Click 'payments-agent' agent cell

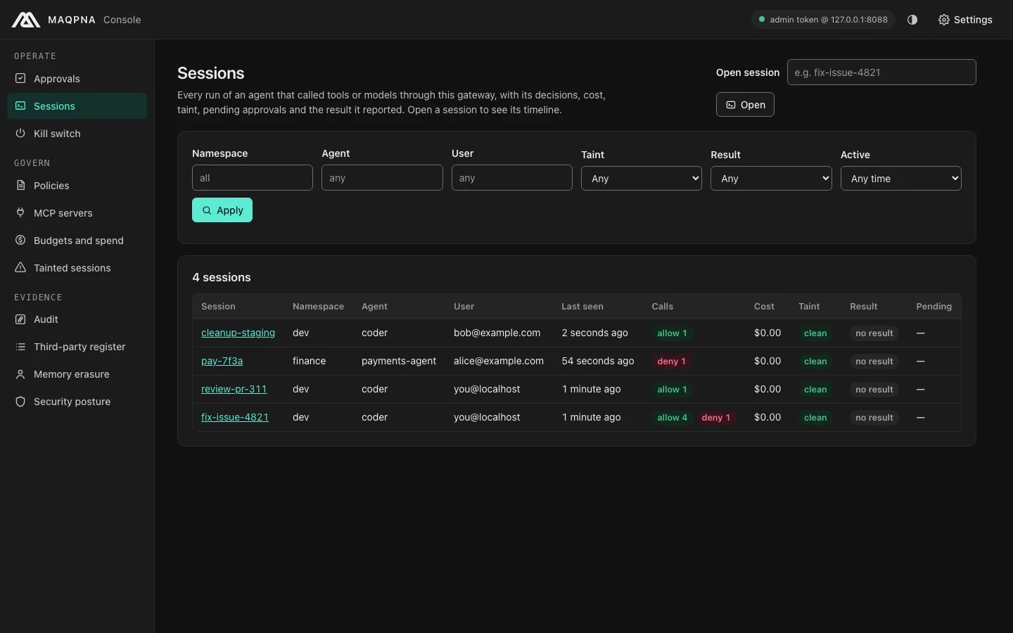[399, 361]
